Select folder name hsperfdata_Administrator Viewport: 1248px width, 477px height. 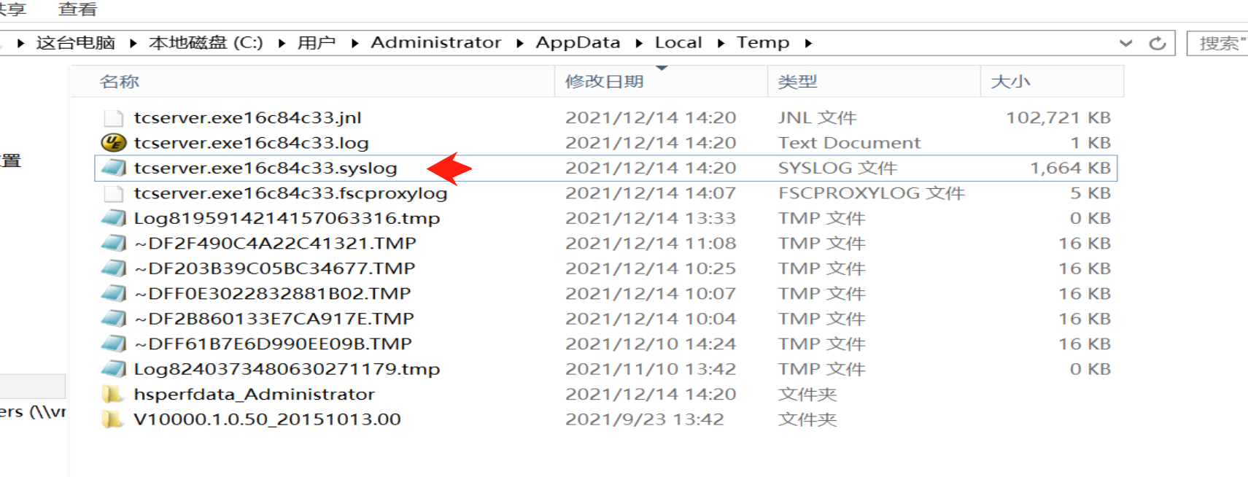(x=254, y=395)
